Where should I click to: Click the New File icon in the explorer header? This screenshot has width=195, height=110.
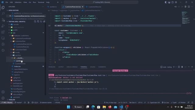(35, 22)
